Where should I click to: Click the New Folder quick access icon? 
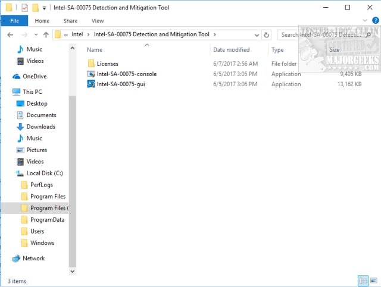pyautogui.click(x=36, y=8)
